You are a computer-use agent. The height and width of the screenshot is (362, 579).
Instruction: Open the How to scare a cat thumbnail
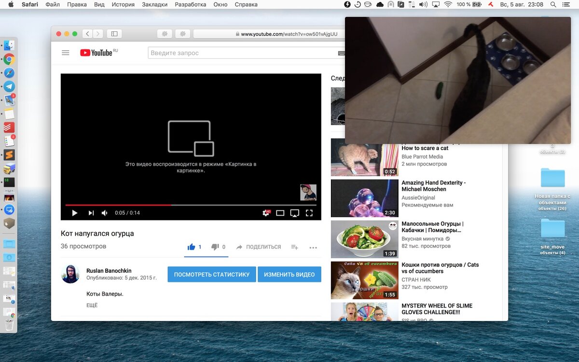[365, 157]
